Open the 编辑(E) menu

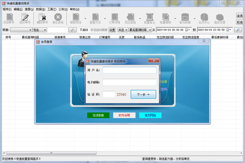click(18, 9)
